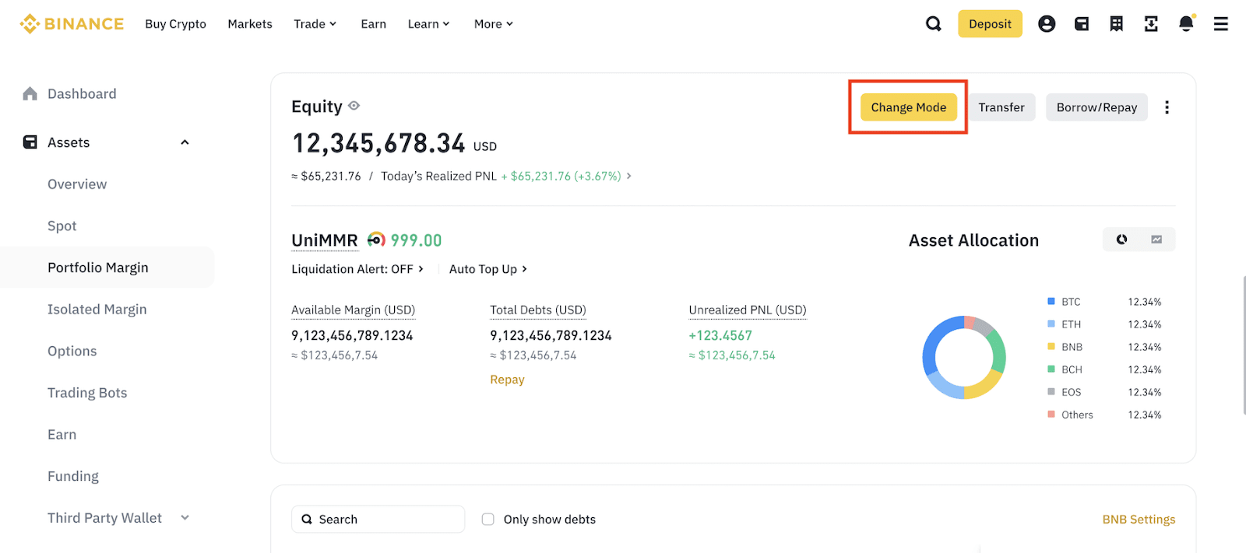This screenshot has width=1246, height=553.
Task: Open Liquidation Alert: OFF settings
Action: click(357, 269)
